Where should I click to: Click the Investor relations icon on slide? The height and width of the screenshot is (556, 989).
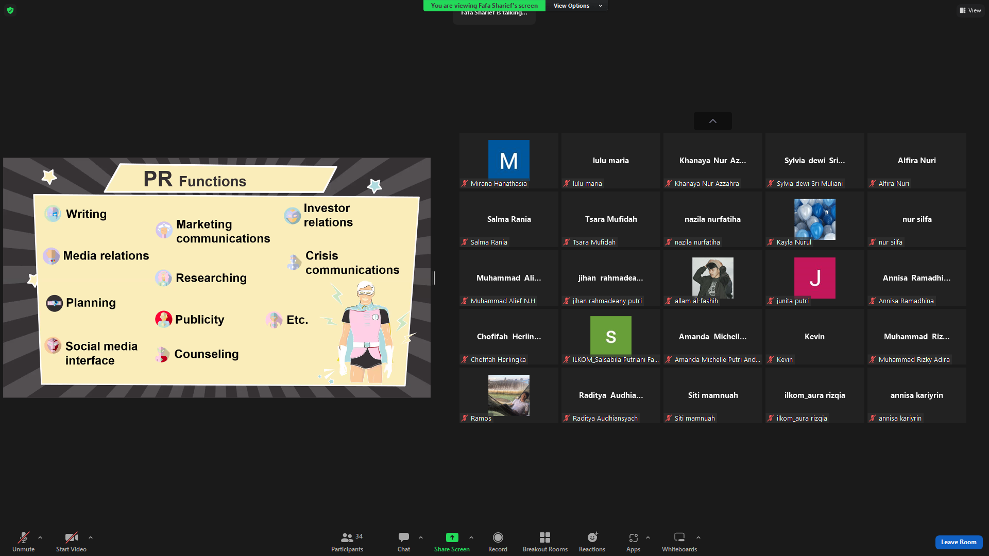coord(292,216)
